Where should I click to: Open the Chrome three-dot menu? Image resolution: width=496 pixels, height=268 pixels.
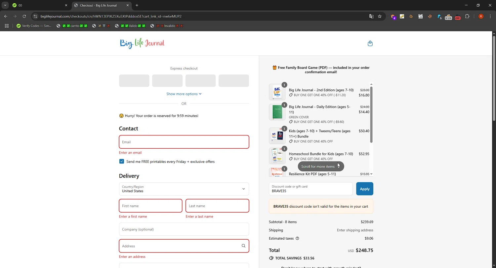[490, 16]
